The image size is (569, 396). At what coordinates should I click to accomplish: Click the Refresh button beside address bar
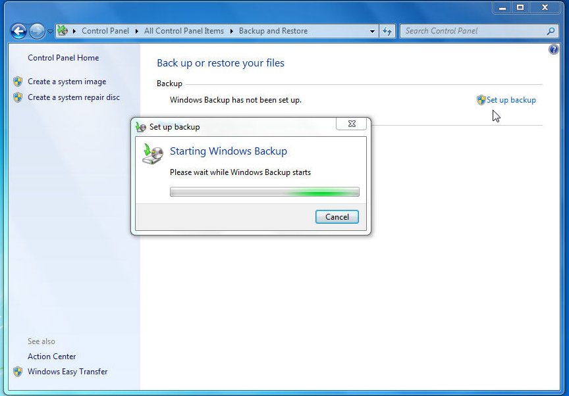point(387,31)
